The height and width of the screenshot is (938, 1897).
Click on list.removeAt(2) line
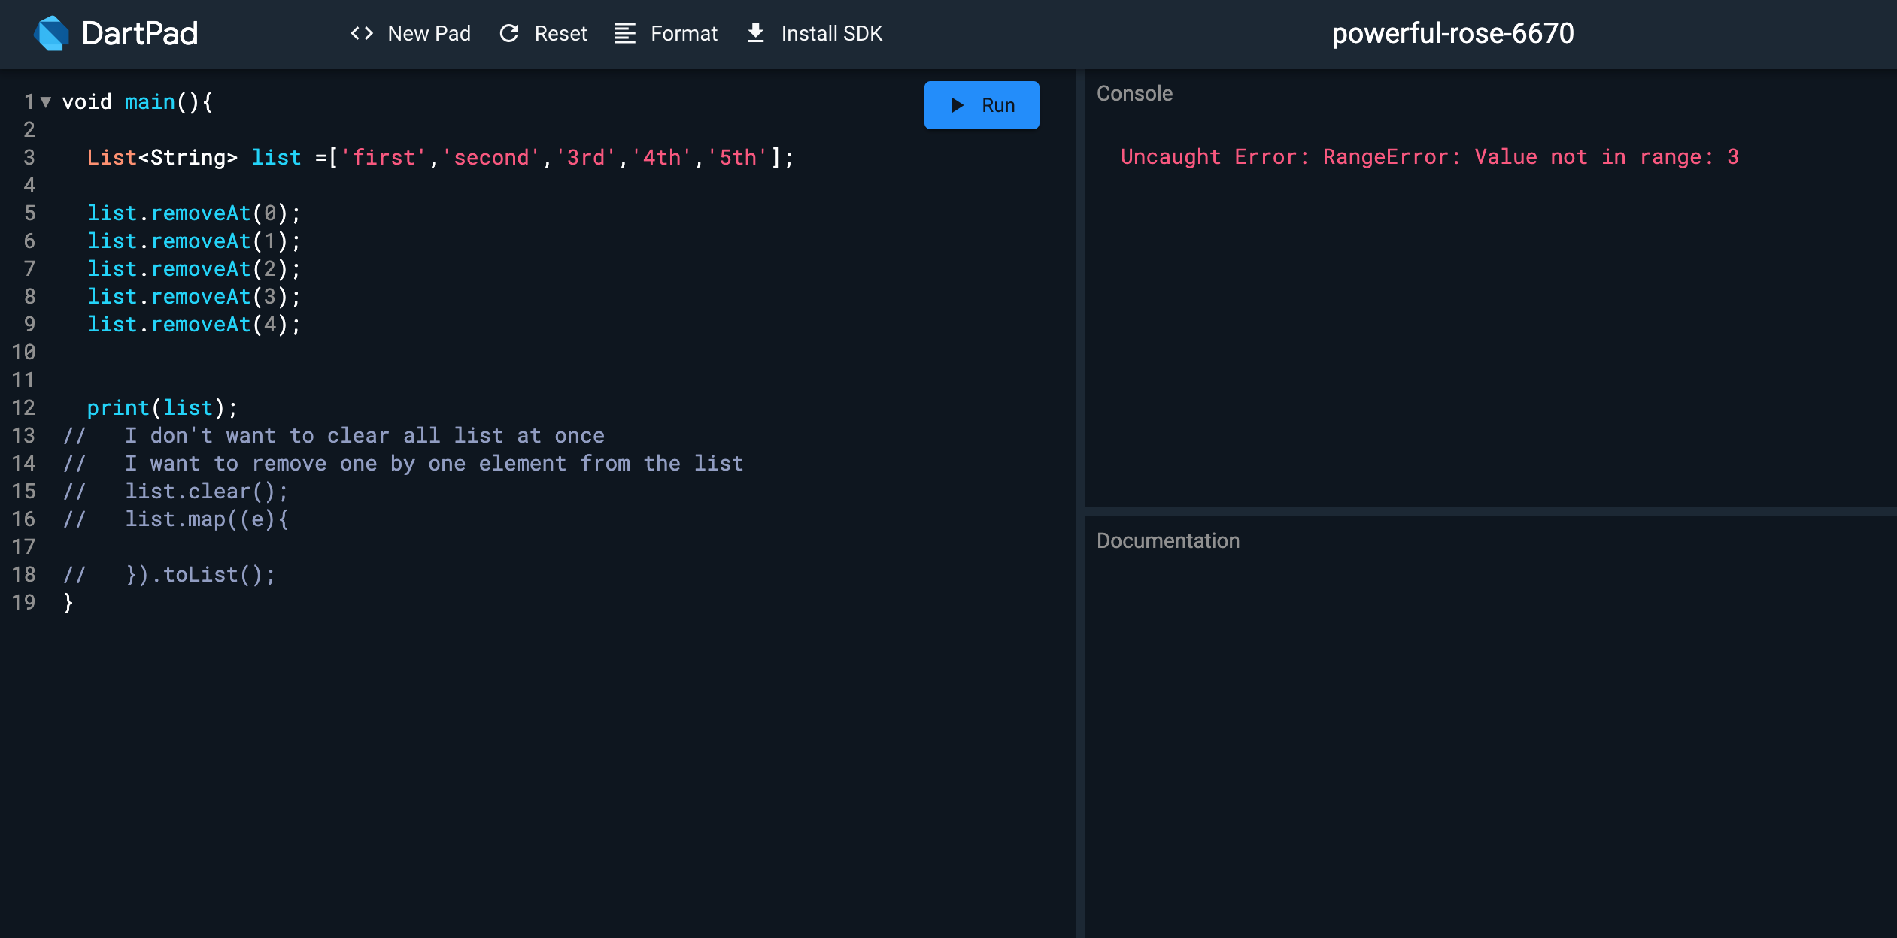[194, 269]
